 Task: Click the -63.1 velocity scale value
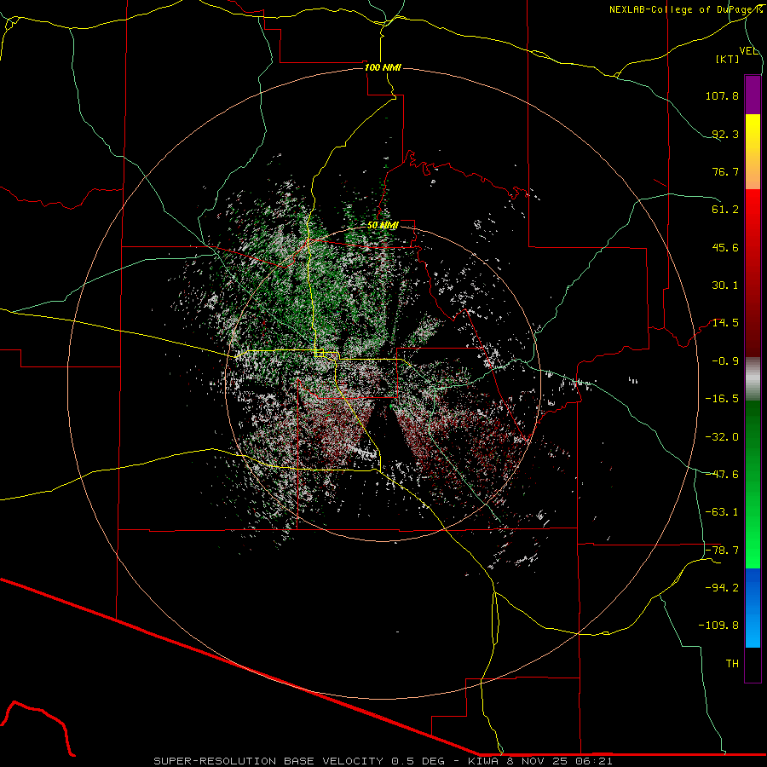pyautogui.click(x=722, y=512)
